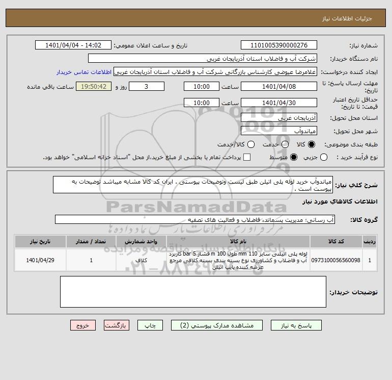Click the response deadline 10:00 time field
Viewport: 392px width, 380px height.
202,86
